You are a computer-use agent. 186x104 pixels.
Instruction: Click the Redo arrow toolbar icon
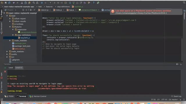(x=17, y=3)
